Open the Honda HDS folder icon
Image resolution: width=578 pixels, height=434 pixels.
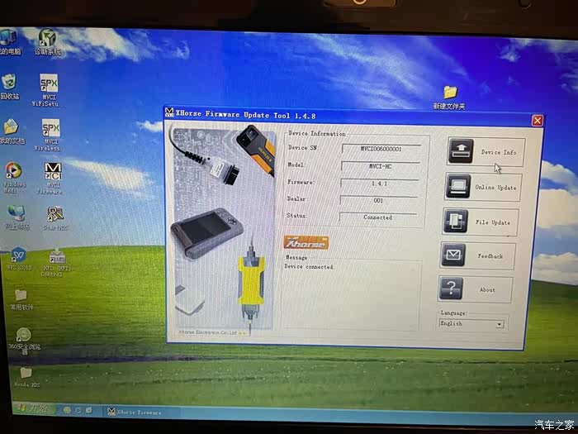[x=26, y=375]
